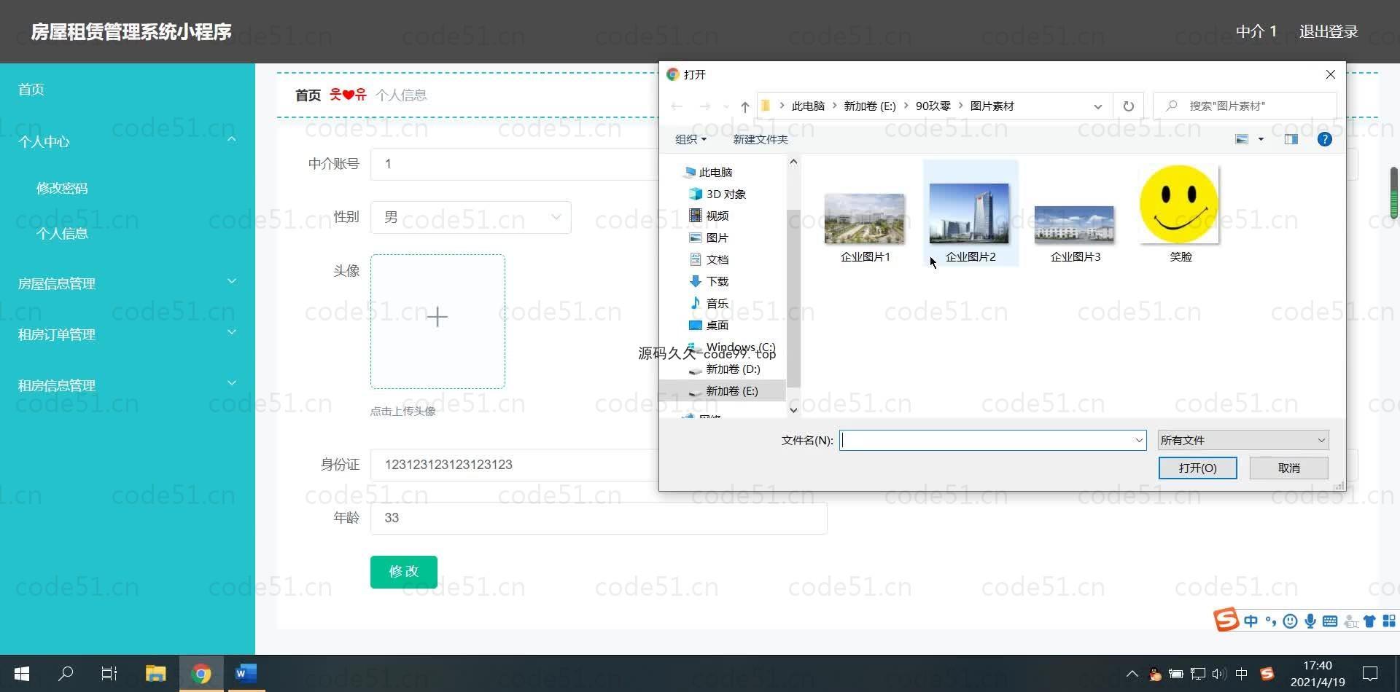Click the 修改 submit button
This screenshot has height=692, width=1400.
coord(403,572)
